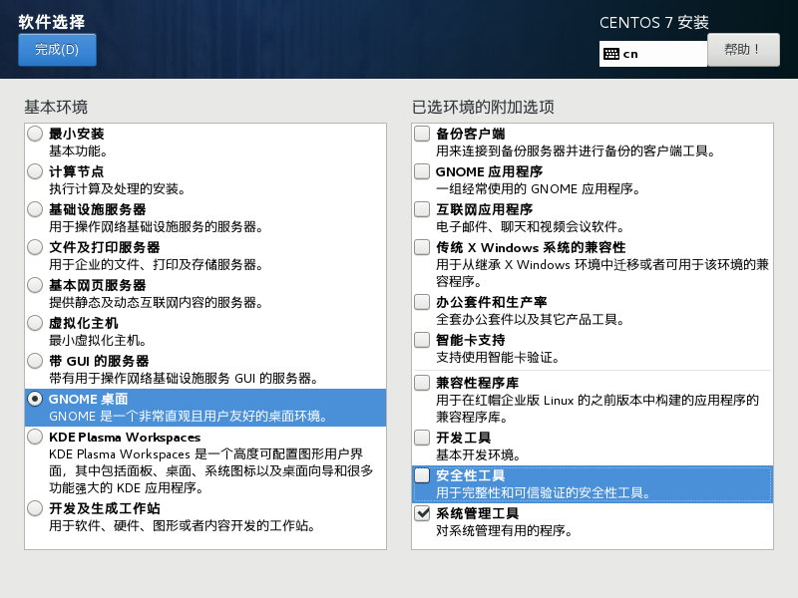Choose 计算节点 as base environment

click(36, 171)
